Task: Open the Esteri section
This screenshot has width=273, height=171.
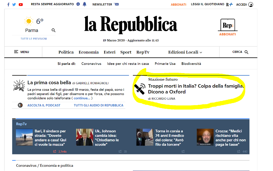Action: point(110,52)
